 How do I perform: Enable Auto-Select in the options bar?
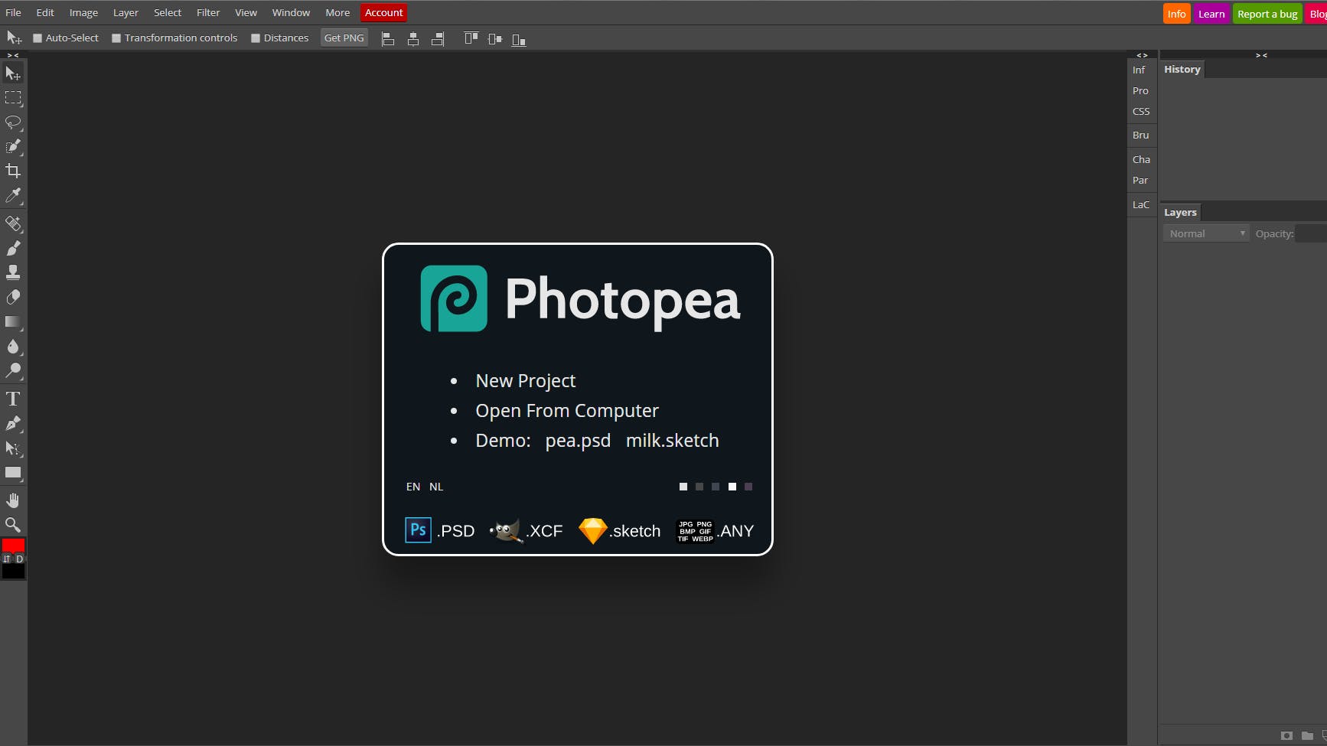click(x=37, y=37)
